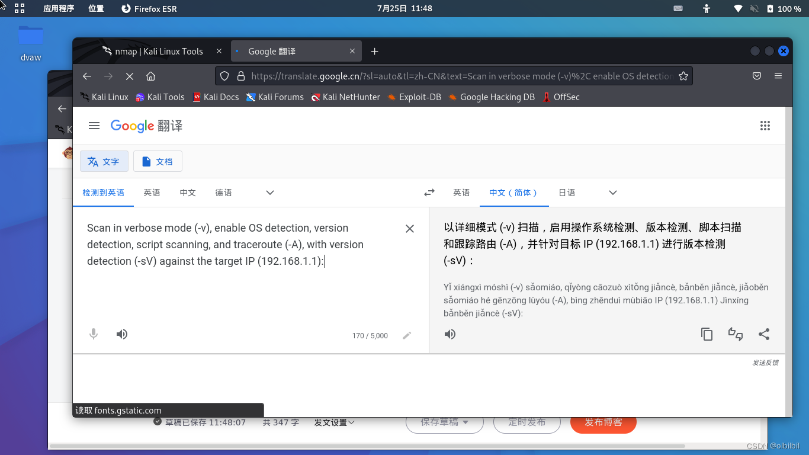809x455 pixels.
Task: Close the Google 翻译 tab
Action: coord(353,52)
